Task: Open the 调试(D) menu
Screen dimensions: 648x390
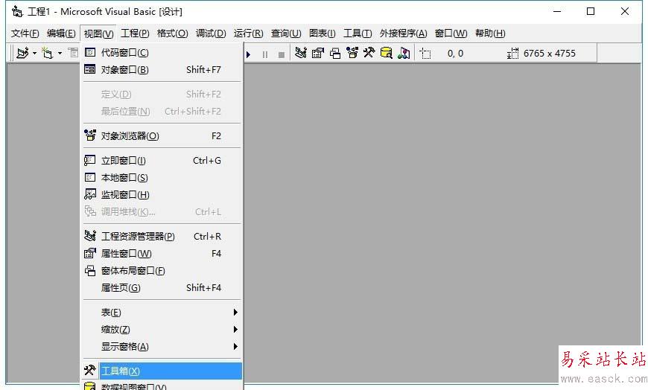Action: (x=211, y=33)
